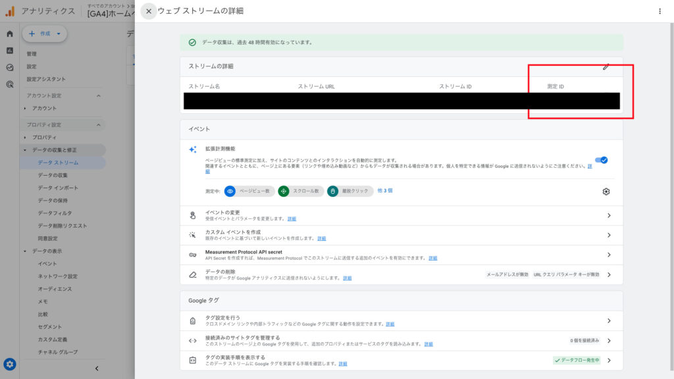Expand the アカウント tree item

[26, 108]
